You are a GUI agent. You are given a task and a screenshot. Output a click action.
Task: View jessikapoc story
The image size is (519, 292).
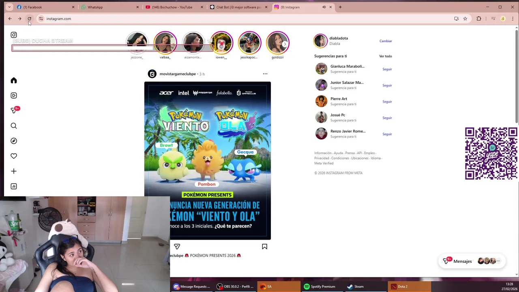[249, 43]
